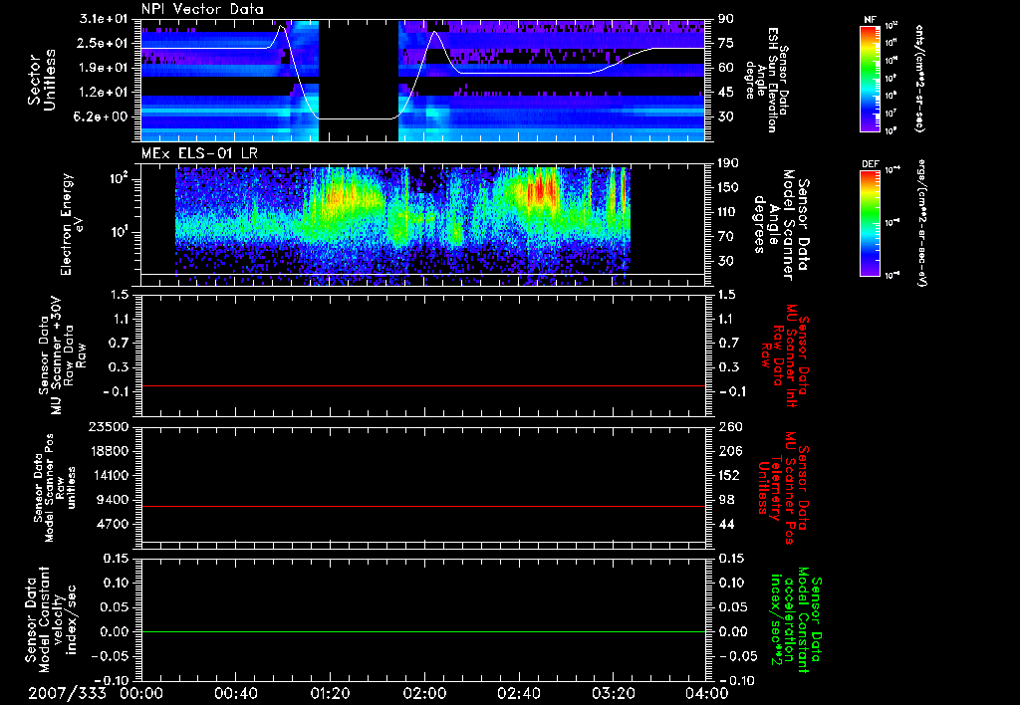Click the green zero velocity line
Screen dimensions: 1020x705
(x=423, y=631)
